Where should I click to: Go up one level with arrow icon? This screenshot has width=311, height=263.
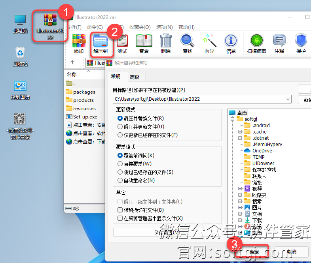tap(72, 62)
